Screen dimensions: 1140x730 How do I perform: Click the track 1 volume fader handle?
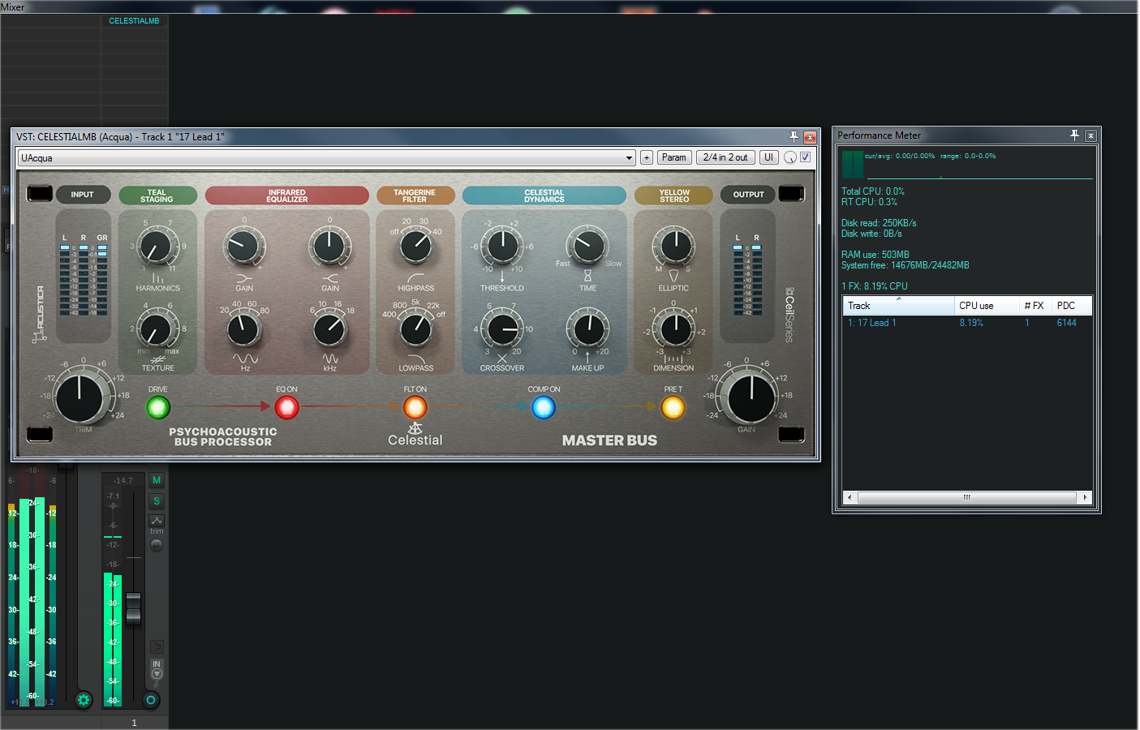tap(133, 608)
